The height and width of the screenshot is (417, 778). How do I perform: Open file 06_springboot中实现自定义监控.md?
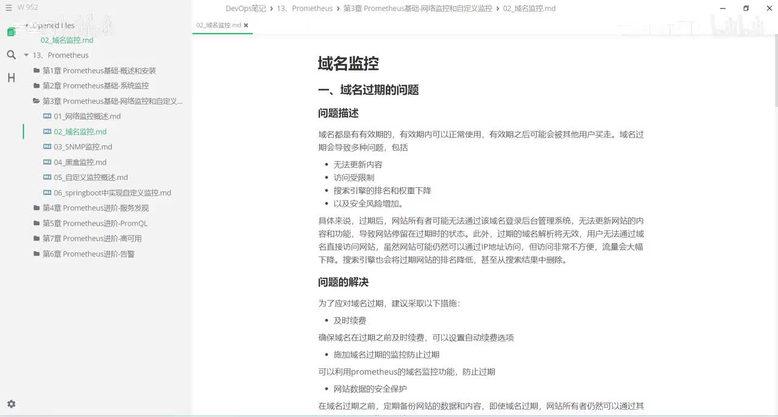point(112,193)
